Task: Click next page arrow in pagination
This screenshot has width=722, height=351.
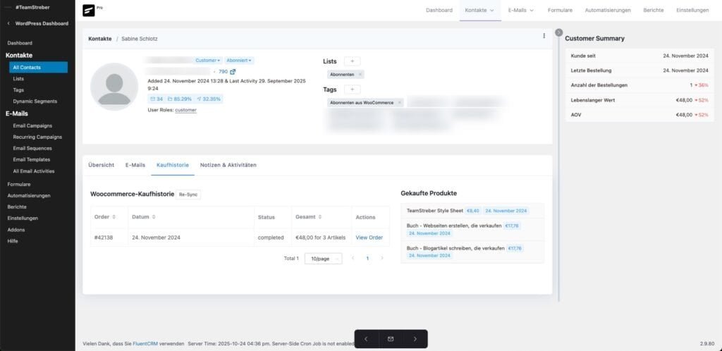Action: pos(381,259)
